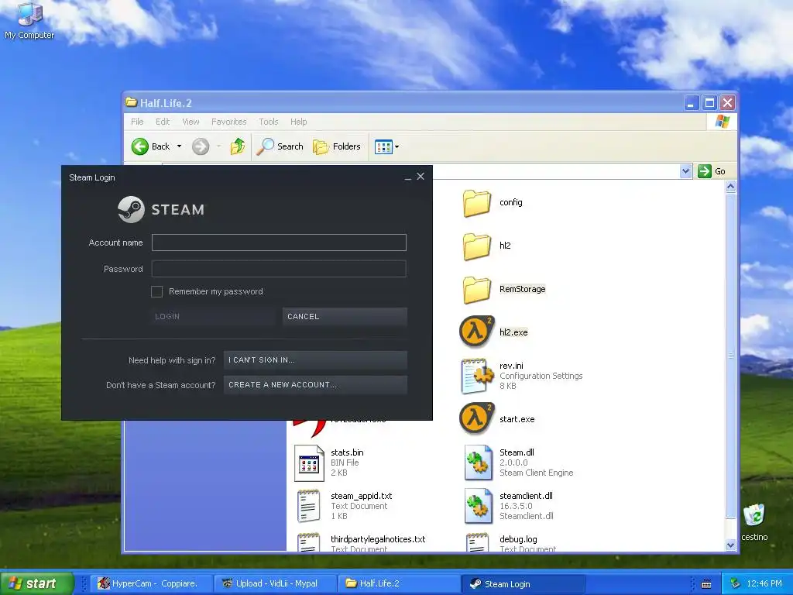
Task: Click the Windows flag logo in Explorer
Action: point(723,122)
